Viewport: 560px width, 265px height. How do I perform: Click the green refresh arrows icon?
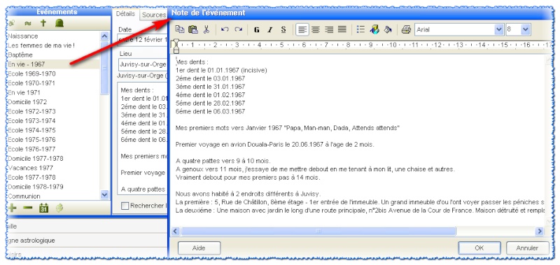click(x=59, y=208)
